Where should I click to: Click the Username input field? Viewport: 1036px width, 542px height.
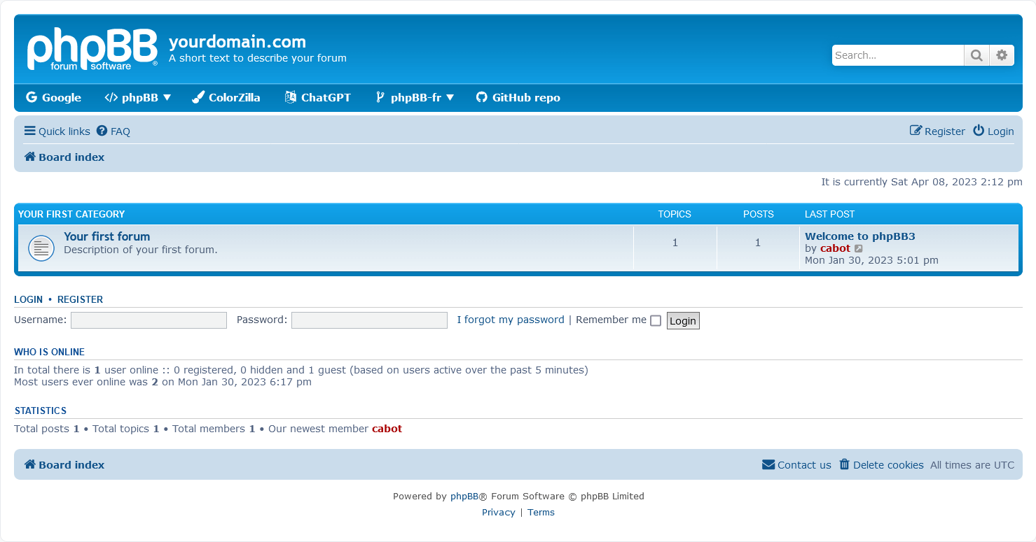[x=148, y=320]
